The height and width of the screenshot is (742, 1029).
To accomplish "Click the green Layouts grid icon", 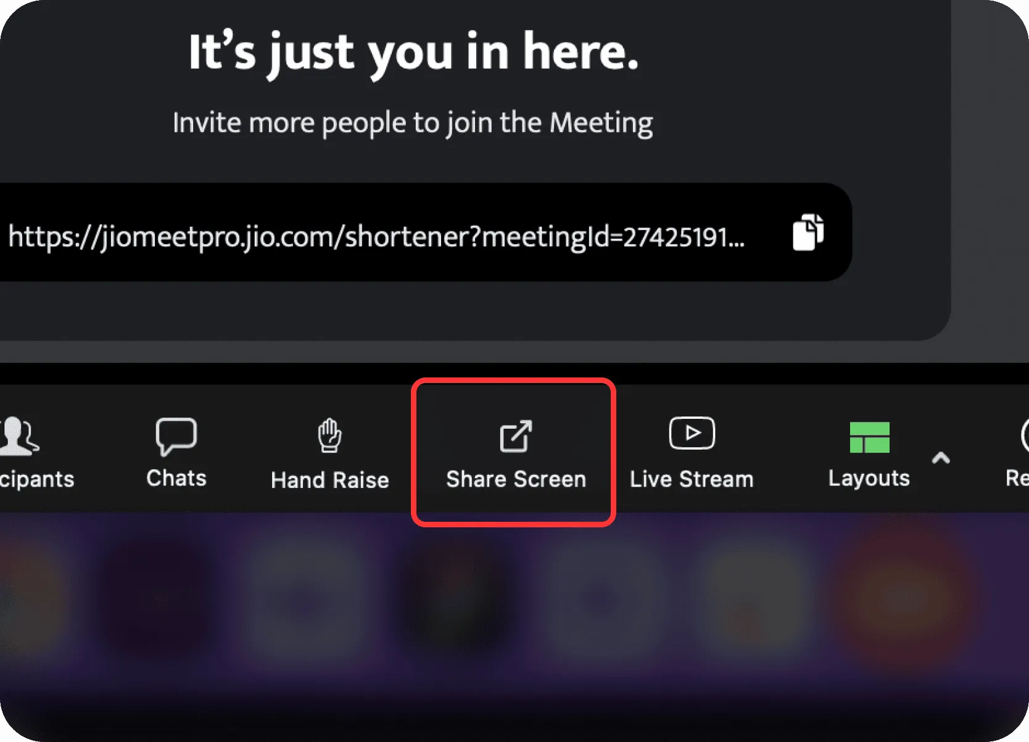I will point(869,437).
